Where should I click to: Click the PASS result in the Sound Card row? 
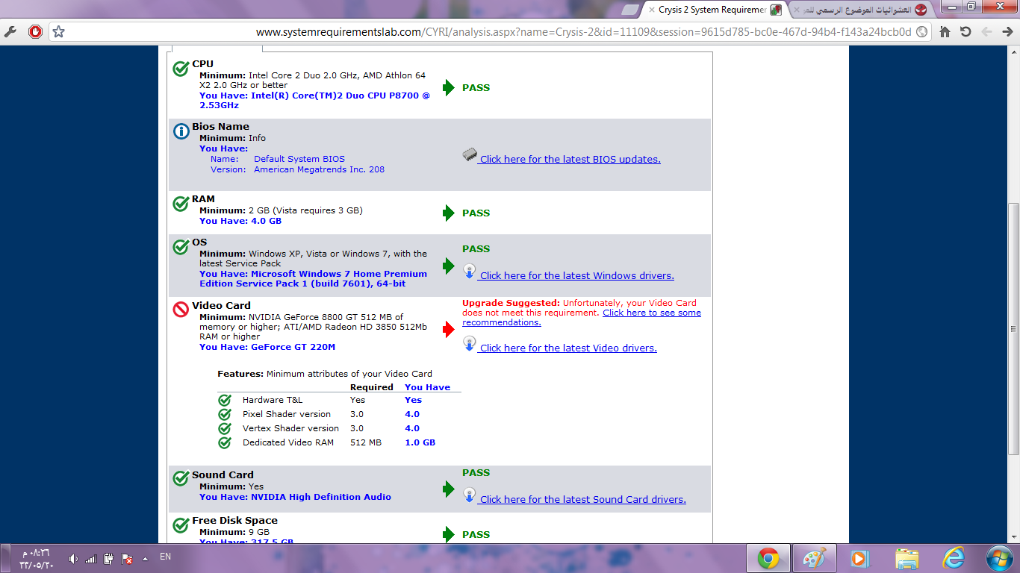pyautogui.click(x=476, y=472)
